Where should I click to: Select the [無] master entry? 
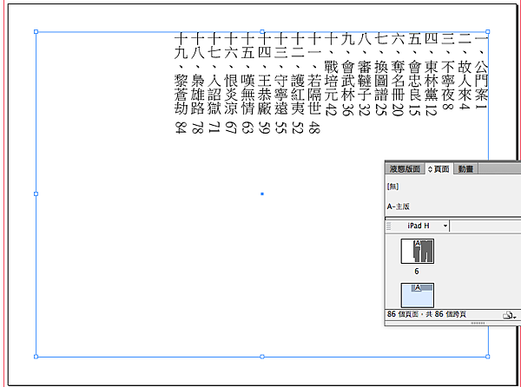click(x=392, y=187)
